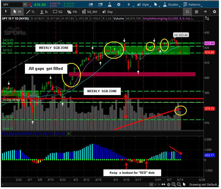Select the TL trendline tool

(31, 12)
